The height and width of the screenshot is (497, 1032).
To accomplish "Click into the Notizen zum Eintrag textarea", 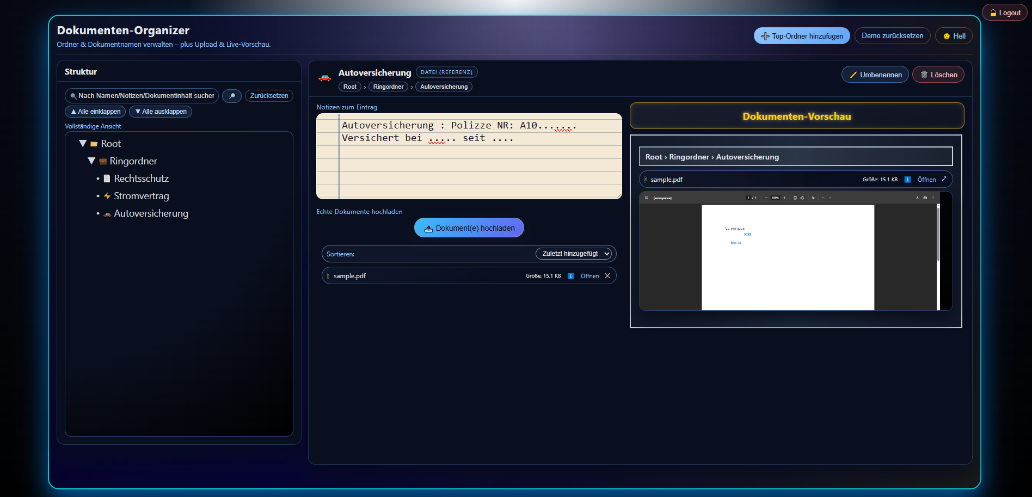I will pyautogui.click(x=479, y=163).
